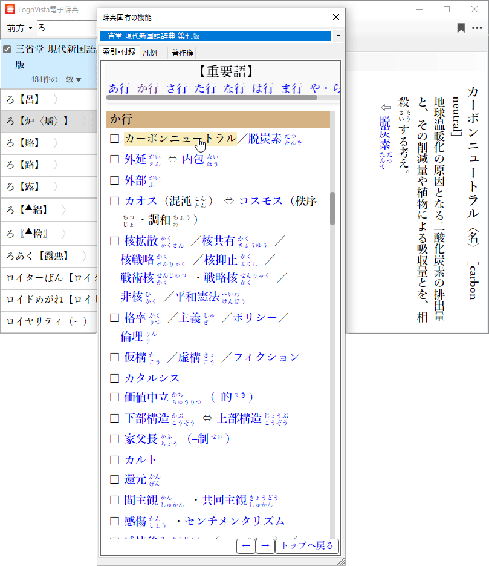The image size is (489, 566).
Task: Close the 辞典固有の機能 dialog
Action: click(x=336, y=17)
